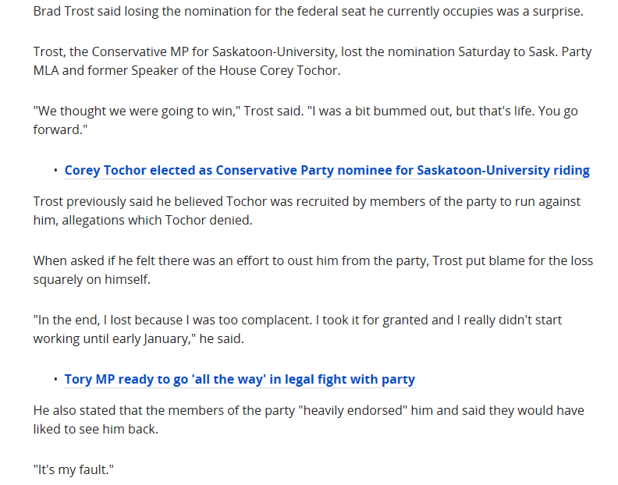This screenshot has width=618, height=485.
Task: Click the bullet before the Corey Tochor link
Action: pyautogui.click(x=56, y=170)
